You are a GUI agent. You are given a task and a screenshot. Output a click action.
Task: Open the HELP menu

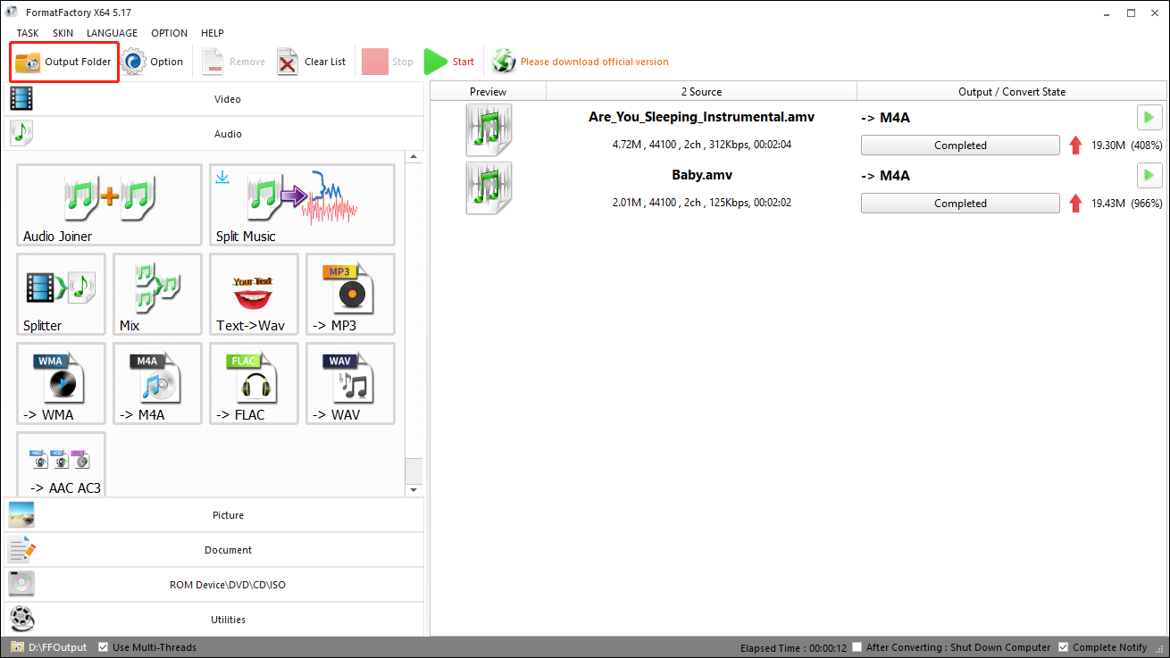click(x=213, y=33)
